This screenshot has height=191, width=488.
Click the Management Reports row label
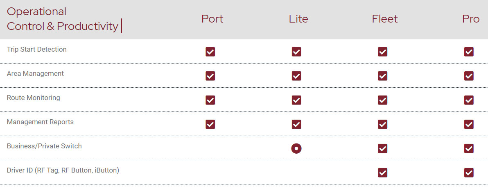tap(40, 122)
